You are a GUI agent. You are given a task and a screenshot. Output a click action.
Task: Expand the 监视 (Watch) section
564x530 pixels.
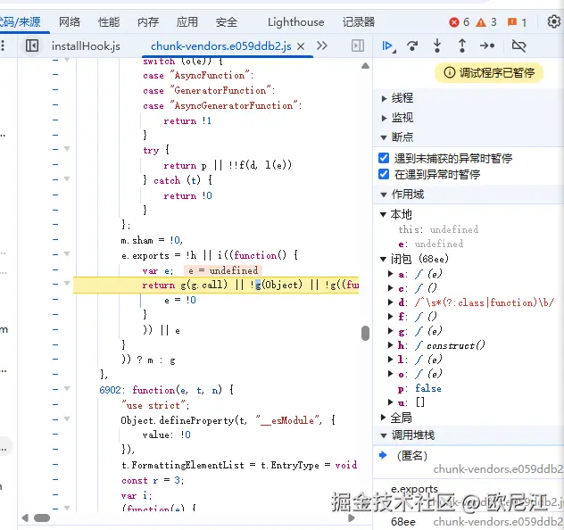tap(384, 118)
